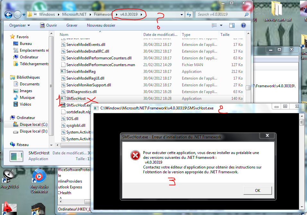This screenshot has height=215, width=307.
Task: Click the magnifier icon in the search box
Action: [x=246, y=14]
